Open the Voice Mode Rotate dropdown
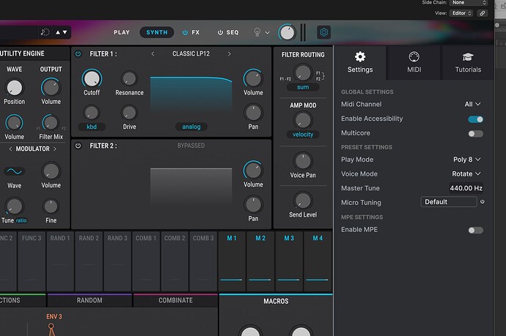The width and height of the screenshot is (506, 336). tap(466, 173)
